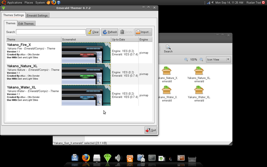Screen dimensions: 267x167
Task: Click the greyed-out Delete button
Action: (126, 32)
